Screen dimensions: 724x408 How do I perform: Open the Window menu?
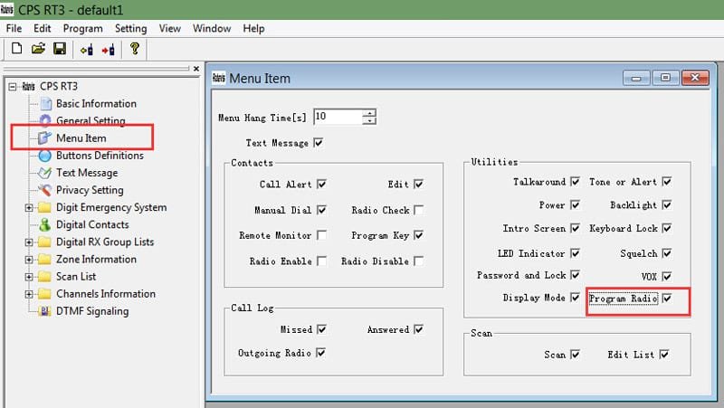coord(212,29)
